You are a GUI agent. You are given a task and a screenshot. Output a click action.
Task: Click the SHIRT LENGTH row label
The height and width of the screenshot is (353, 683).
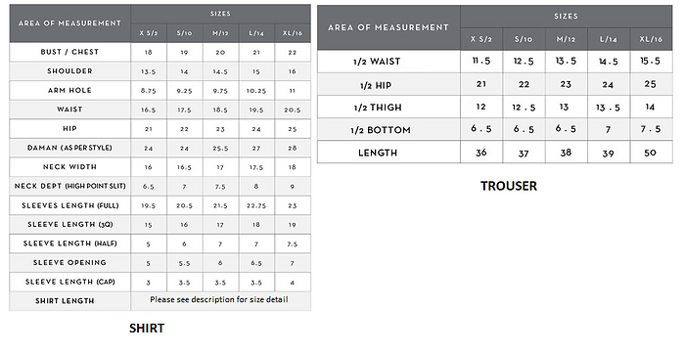(x=65, y=301)
